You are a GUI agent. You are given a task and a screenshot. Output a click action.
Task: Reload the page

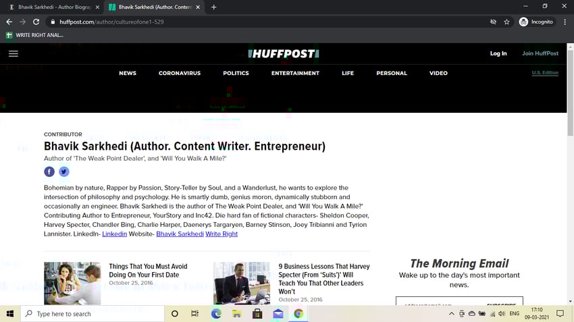[x=36, y=22]
